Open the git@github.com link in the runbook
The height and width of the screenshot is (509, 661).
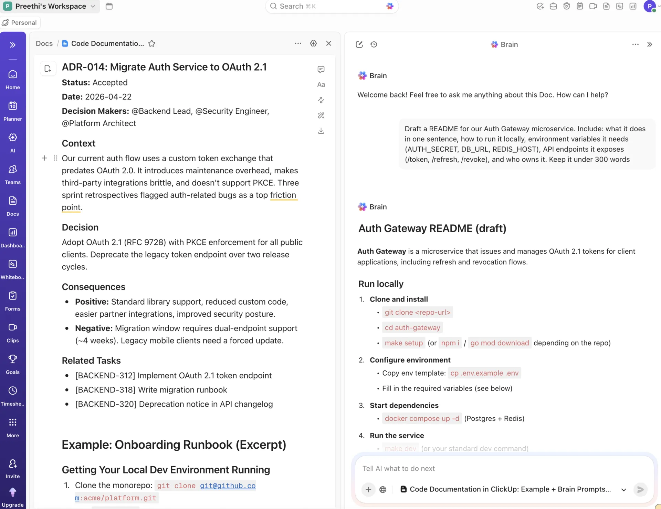click(228, 486)
